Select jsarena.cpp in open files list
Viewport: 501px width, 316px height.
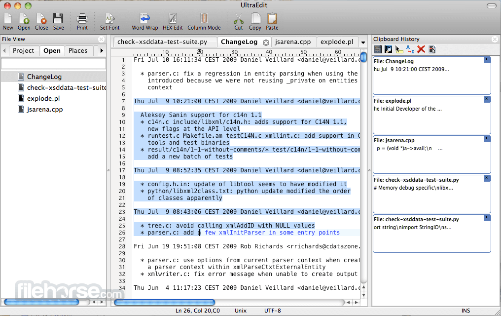click(53, 110)
